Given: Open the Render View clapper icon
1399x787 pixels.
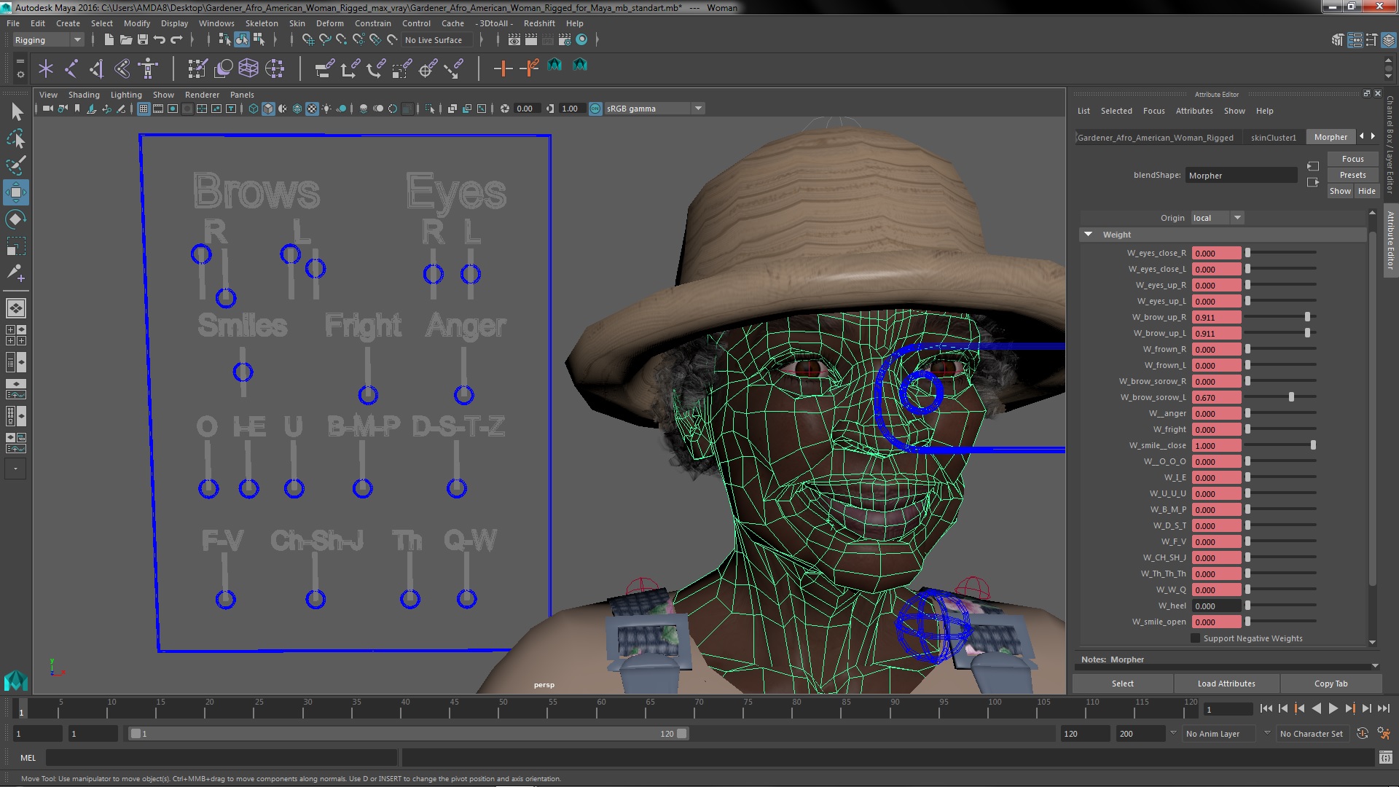Looking at the screenshot, I should 514,40.
